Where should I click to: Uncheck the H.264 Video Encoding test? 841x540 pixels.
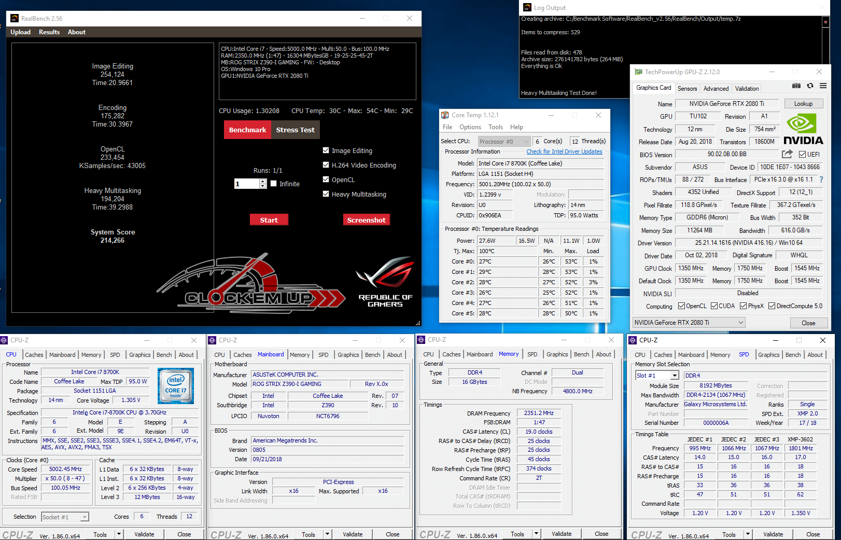point(326,165)
